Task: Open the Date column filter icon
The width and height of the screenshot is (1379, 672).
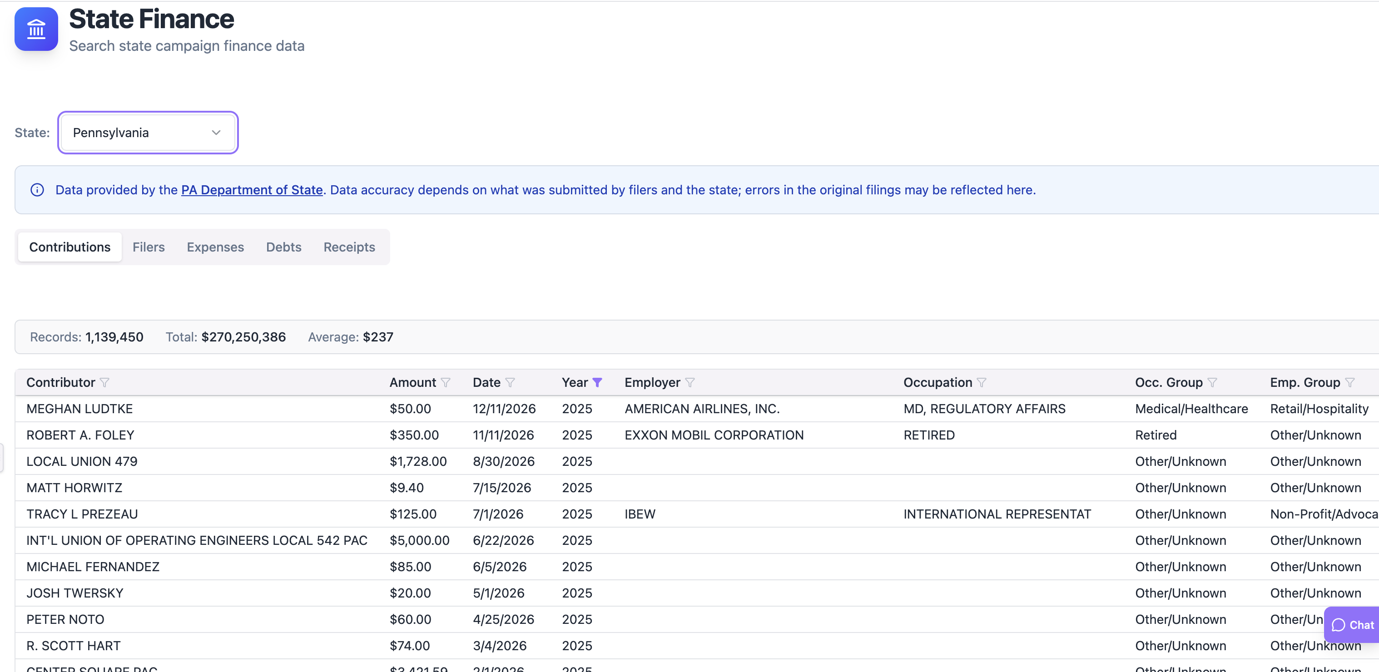Action: pos(510,383)
